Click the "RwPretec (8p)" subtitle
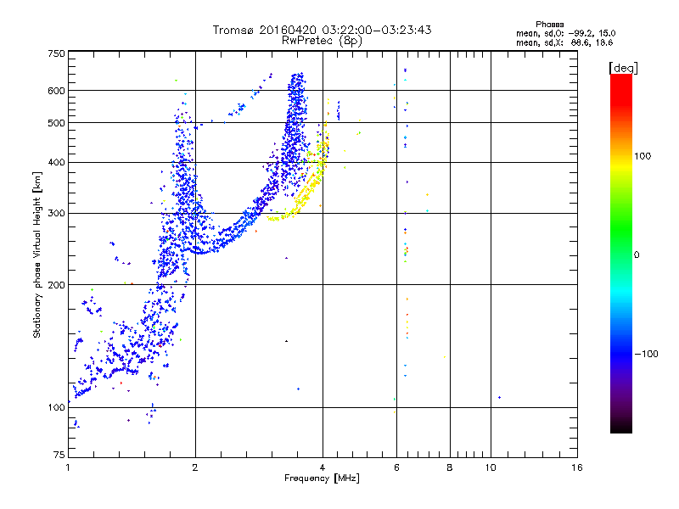Image resolution: width=679 pixels, height=509 pixels. pyautogui.click(x=322, y=41)
